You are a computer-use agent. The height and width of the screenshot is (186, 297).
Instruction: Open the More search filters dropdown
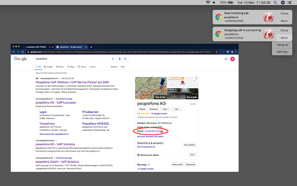point(93,67)
